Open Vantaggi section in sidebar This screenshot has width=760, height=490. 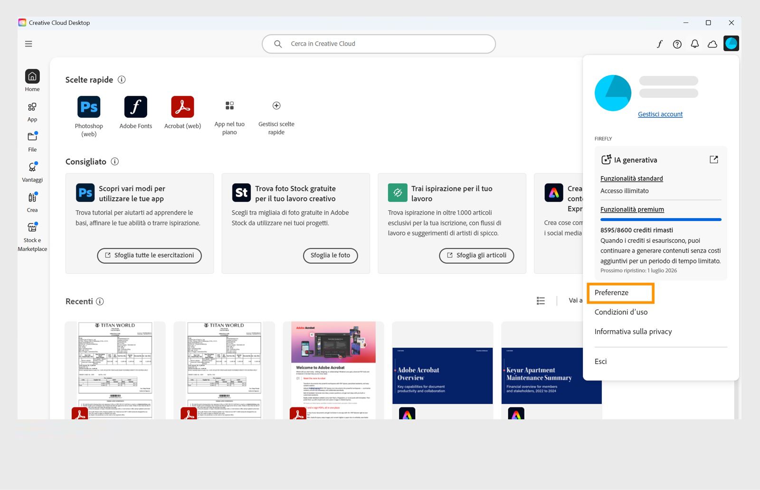[x=32, y=172]
